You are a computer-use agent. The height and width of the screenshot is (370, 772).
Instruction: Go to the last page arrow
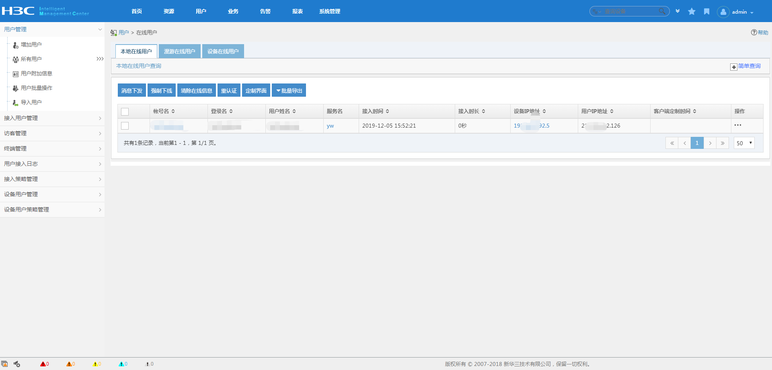(723, 143)
